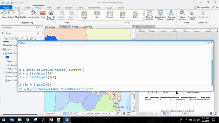Viewport: 219px width, 123px height.
Task: Open notifications bell in title bar
Action: [213, 7]
